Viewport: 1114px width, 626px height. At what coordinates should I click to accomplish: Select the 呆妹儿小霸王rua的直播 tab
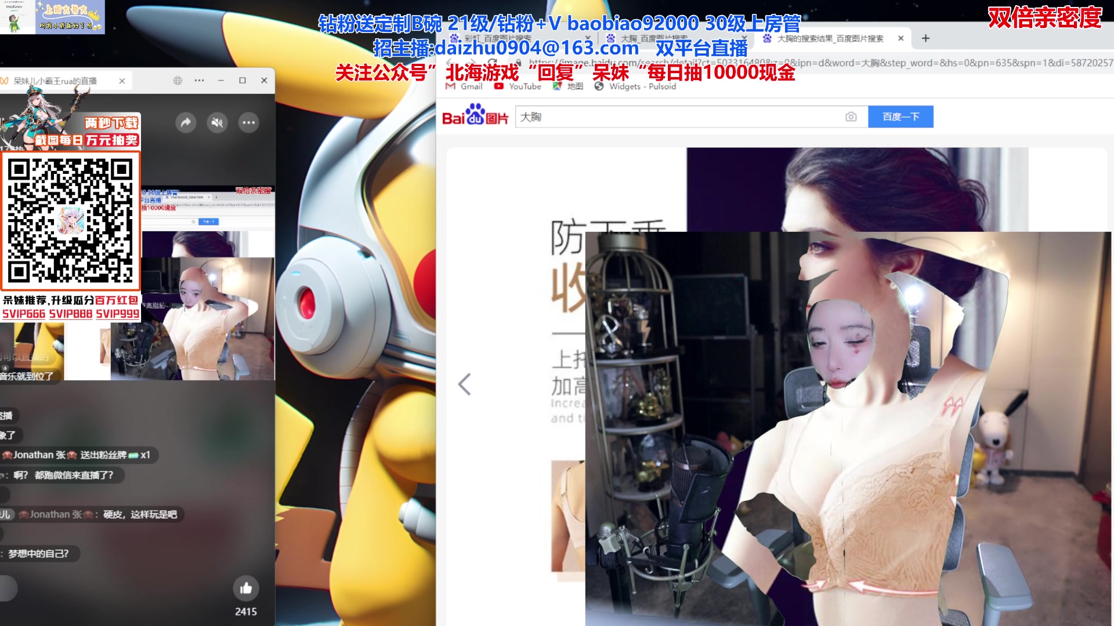(x=64, y=81)
